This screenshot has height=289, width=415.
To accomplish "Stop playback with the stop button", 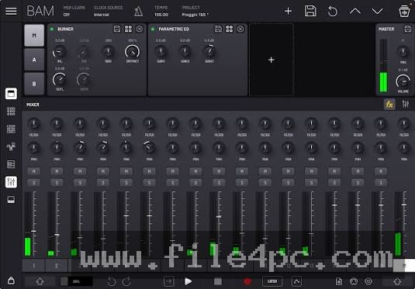I will [x=218, y=281].
